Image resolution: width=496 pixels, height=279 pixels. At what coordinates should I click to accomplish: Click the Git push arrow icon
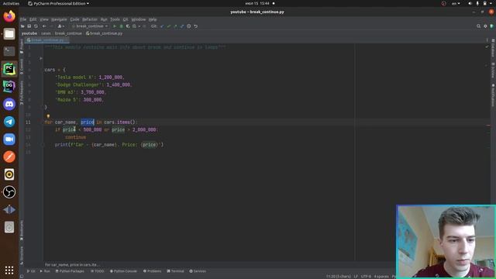click(x=175, y=26)
